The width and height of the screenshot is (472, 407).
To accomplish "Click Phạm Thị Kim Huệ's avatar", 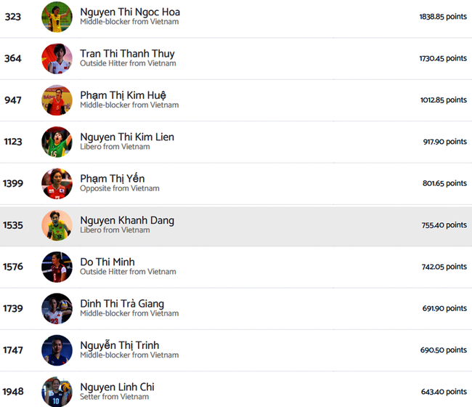I will point(57,100).
